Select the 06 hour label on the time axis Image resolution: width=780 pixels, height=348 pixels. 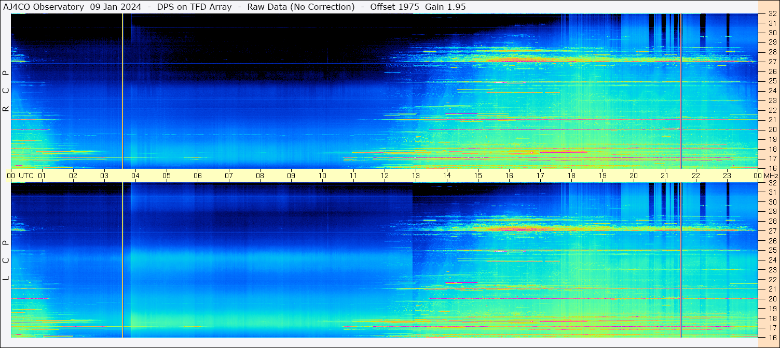198,176
